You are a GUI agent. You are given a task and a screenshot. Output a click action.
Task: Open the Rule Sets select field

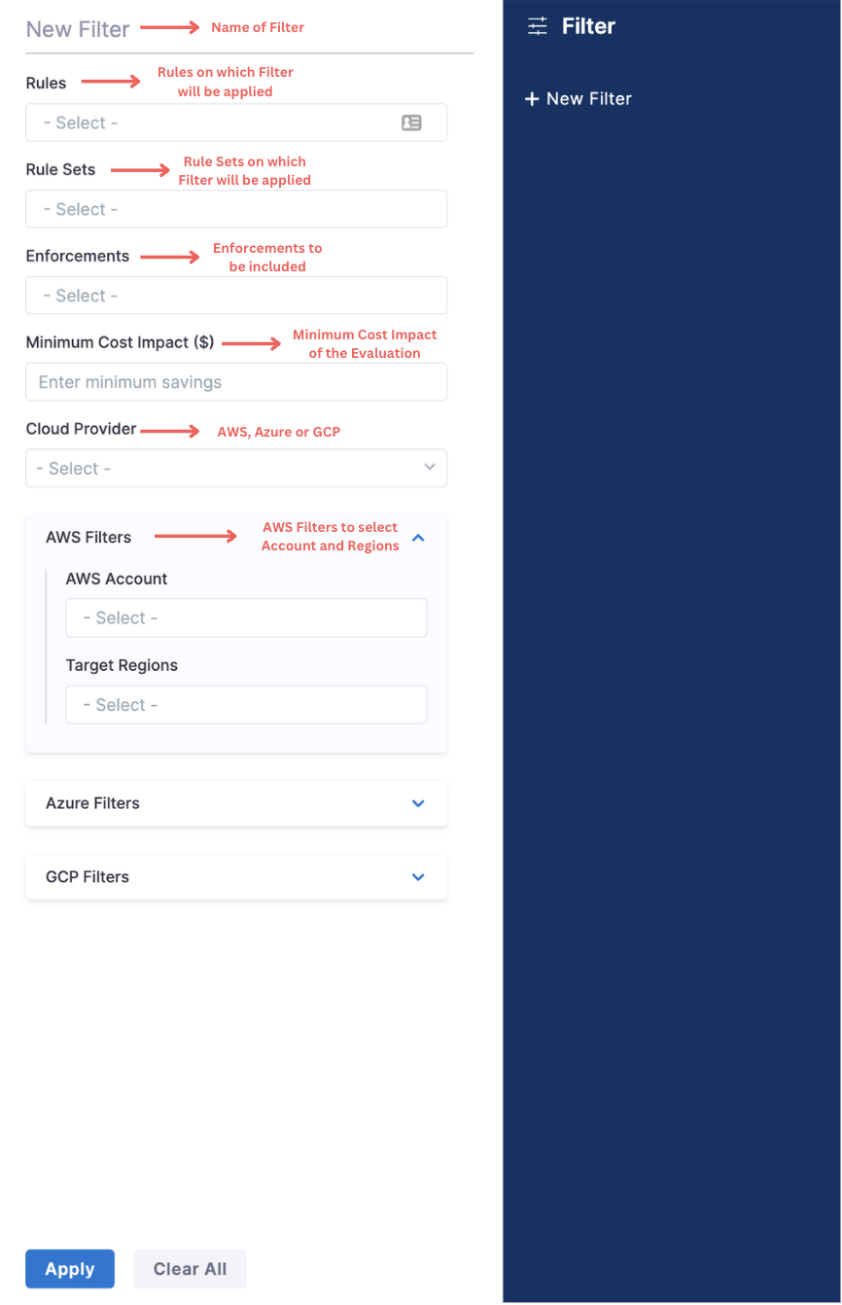[236, 209]
